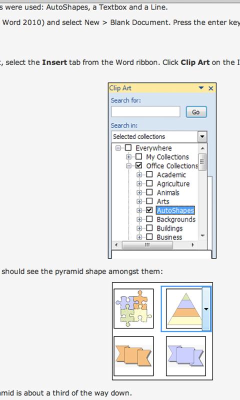Viewport: 240px width, 400px height.
Task: Pick the orange ribbon banner shape
Action: pyautogui.click(x=133, y=356)
